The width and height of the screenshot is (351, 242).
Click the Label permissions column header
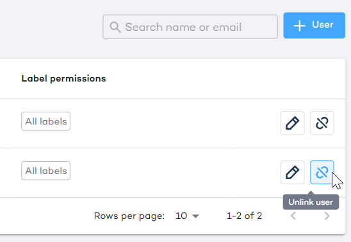(63, 78)
